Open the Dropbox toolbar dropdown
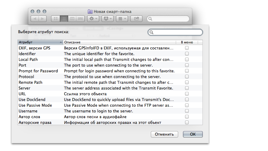 point(107,19)
